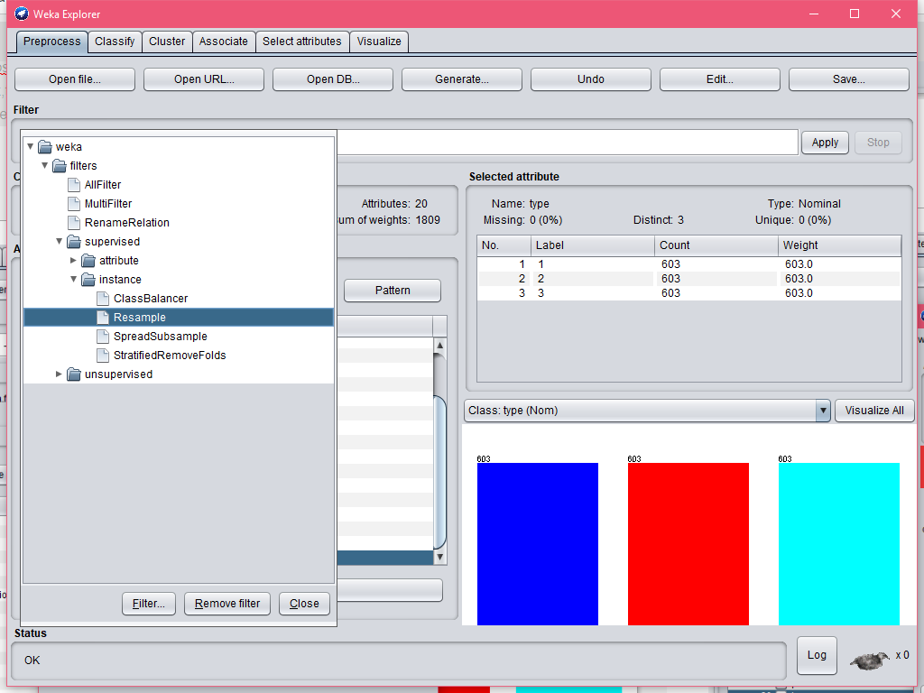Select the blue class 1 histogram bar
924x693 pixels.
(538, 543)
